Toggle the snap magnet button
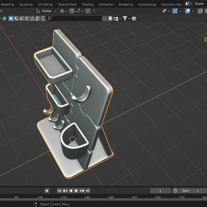The width and height of the screenshot is (207, 207). click(72, 11)
